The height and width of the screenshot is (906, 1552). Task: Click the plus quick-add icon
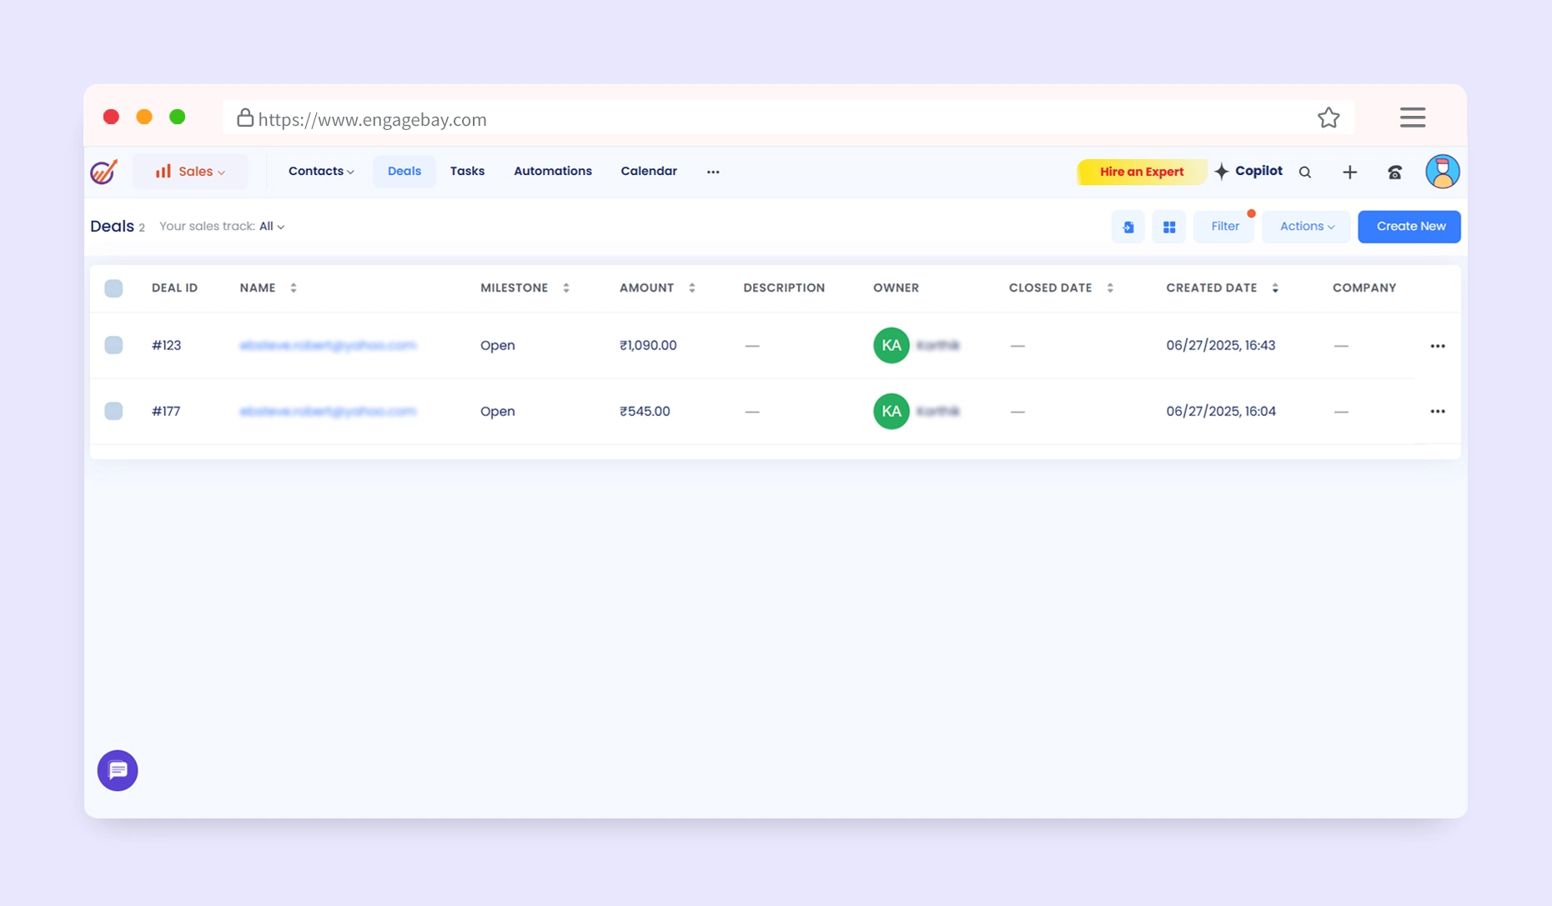click(x=1349, y=173)
